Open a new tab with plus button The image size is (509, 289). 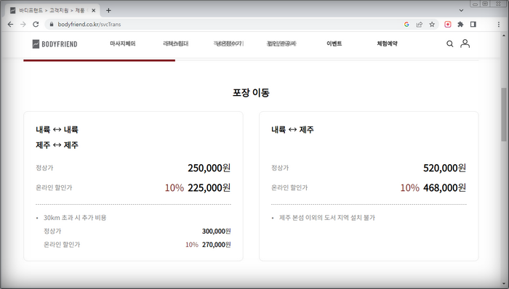108,10
